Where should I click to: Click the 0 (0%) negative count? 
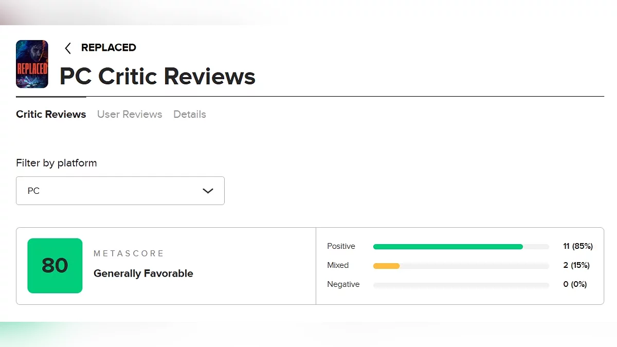point(574,284)
